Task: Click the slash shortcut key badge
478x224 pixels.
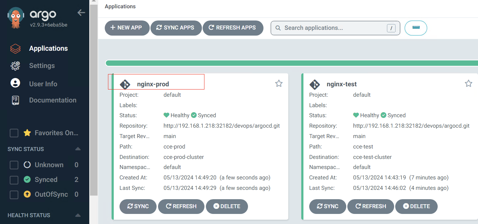Action: 391,28
